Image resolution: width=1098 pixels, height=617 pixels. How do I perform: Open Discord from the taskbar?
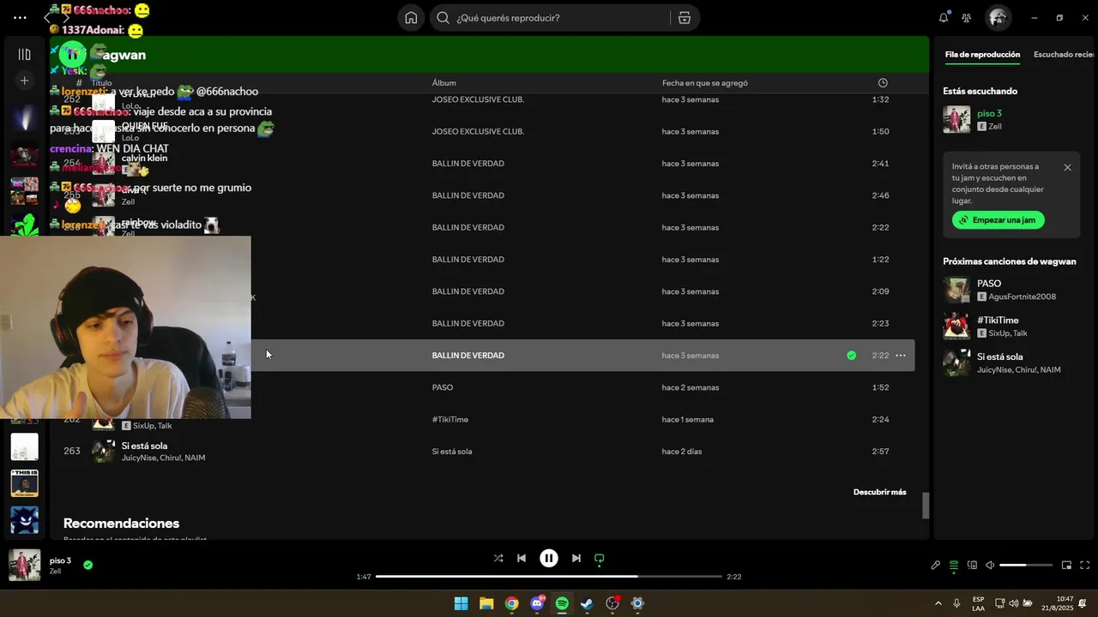(537, 603)
